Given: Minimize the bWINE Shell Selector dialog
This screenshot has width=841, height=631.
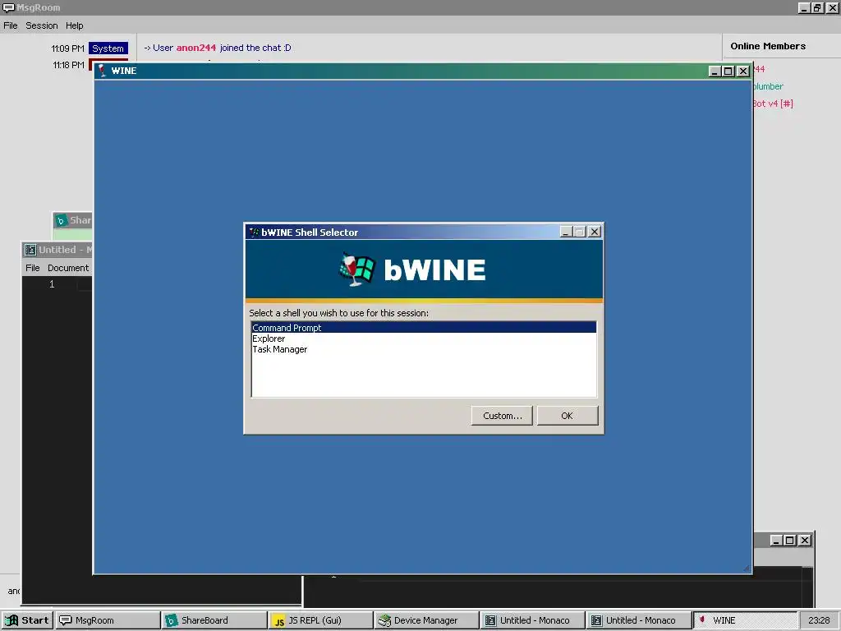Looking at the screenshot, I should tap(566, 232).
